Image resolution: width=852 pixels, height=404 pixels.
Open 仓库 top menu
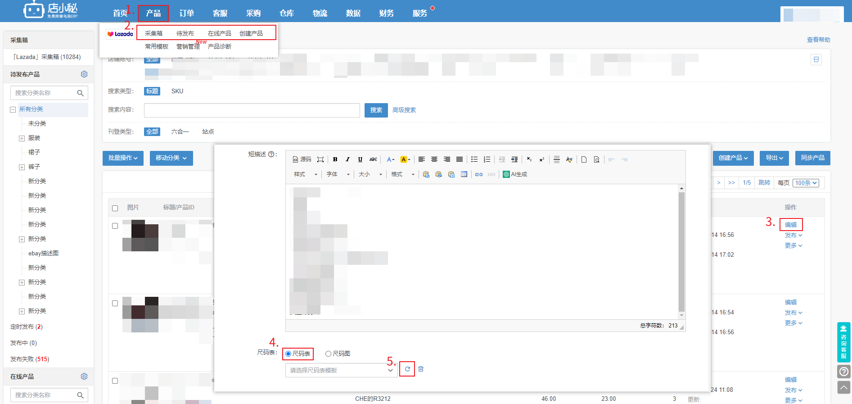287,13
